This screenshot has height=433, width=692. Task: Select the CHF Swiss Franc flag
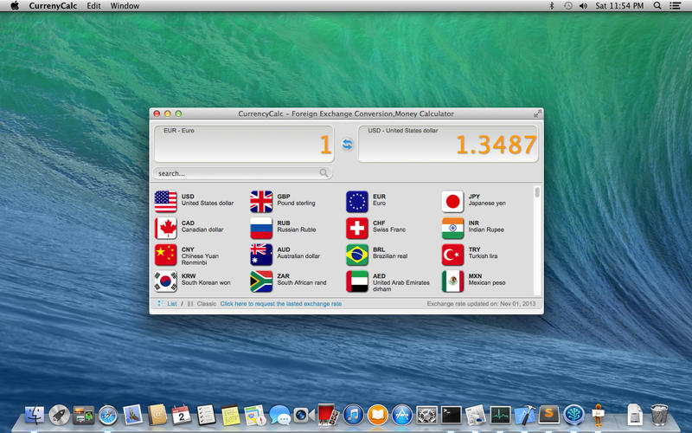tap(356, 228)
